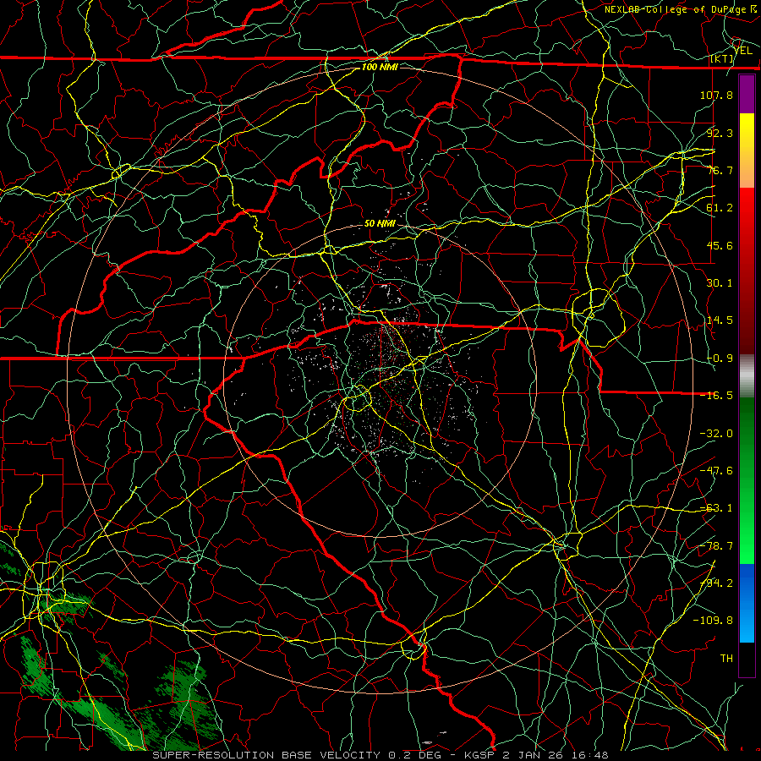Pick the black TH segment of the color bar
Viewport: 761px width, 761px height.
[x=747, y=659]
